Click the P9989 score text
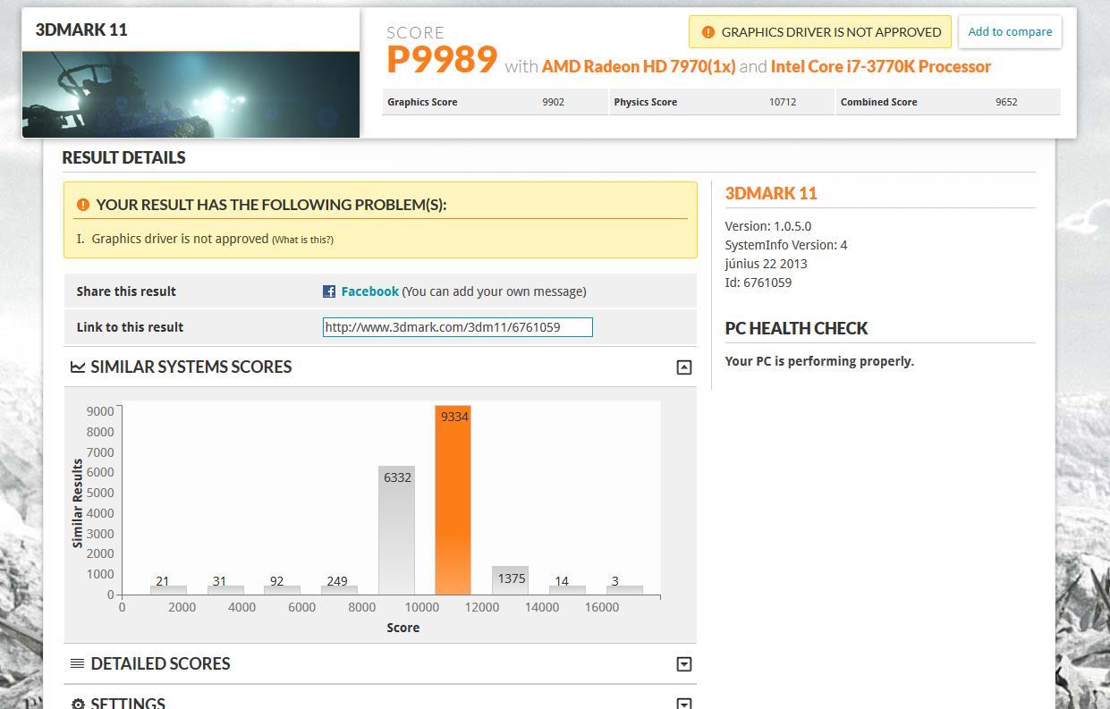This screenshot has width=1110, height=709. 442,60
